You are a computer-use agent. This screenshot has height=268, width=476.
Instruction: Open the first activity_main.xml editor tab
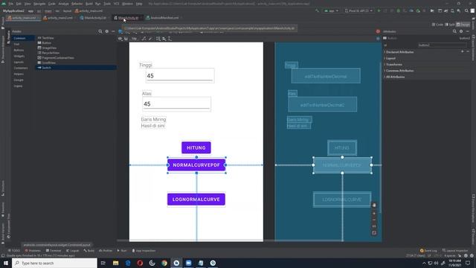click(x=24, y=18)
